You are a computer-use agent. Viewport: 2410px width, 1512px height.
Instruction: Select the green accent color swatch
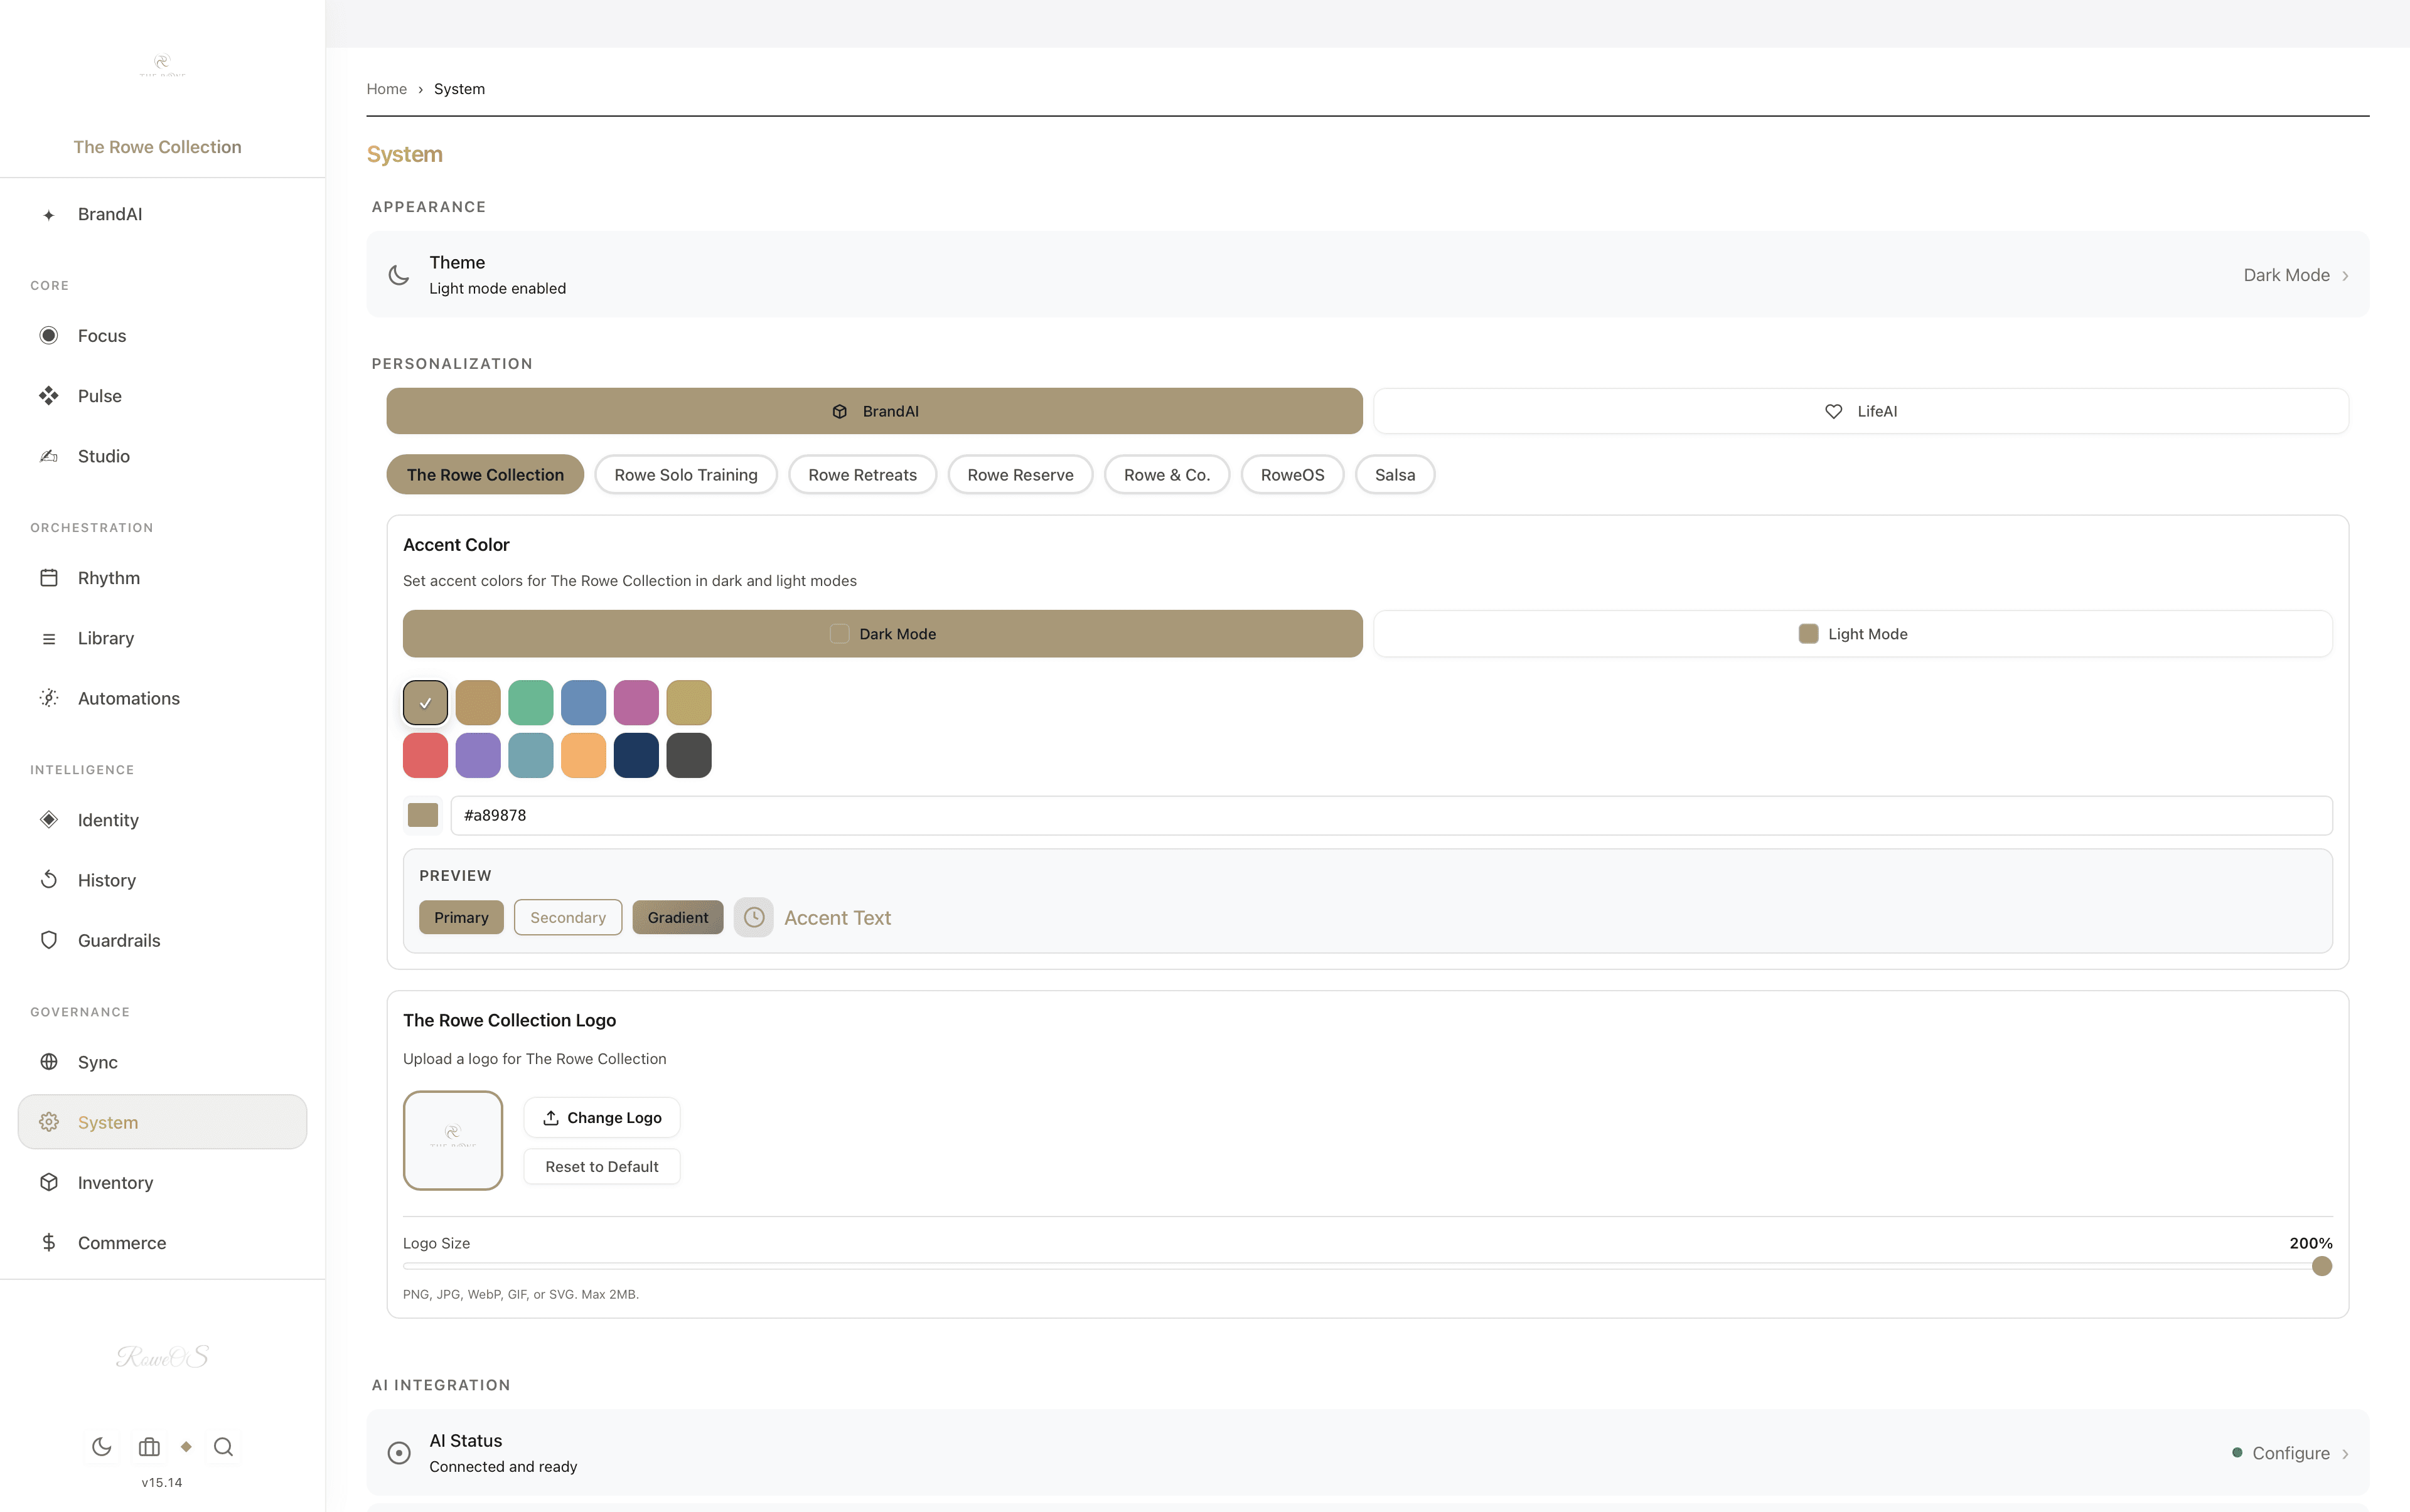tap(531, 702)
